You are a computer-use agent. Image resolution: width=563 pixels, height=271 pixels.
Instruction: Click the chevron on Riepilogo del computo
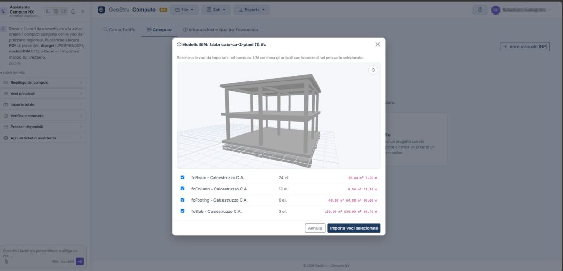pyautogui.click(x=81, y=82)
